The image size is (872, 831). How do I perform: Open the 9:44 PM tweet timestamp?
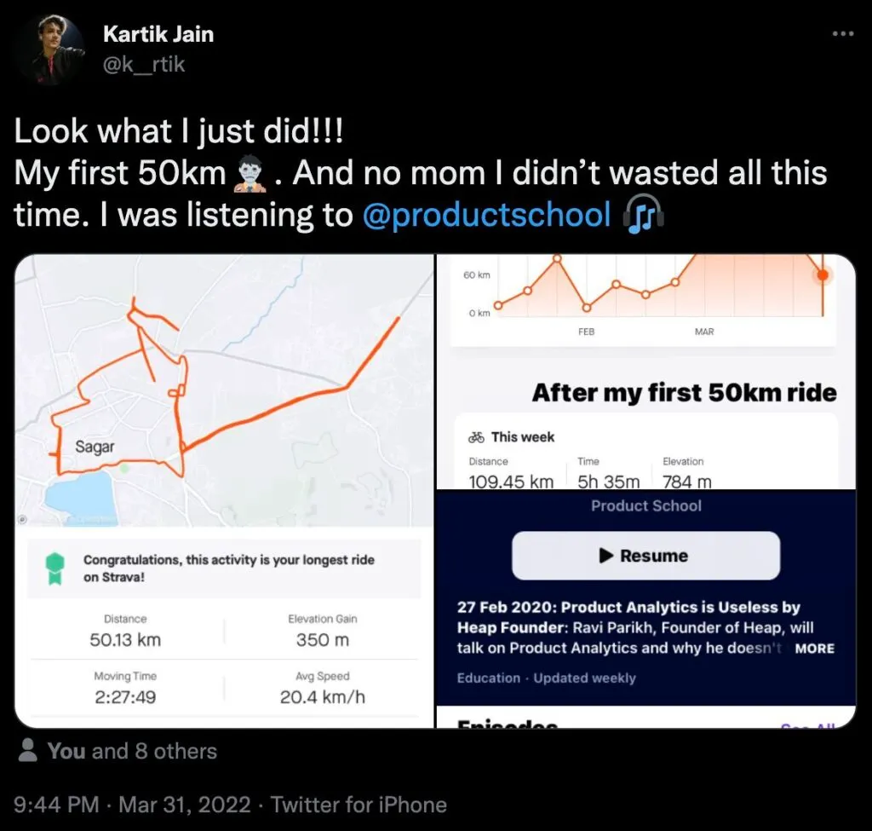point(132,805)
